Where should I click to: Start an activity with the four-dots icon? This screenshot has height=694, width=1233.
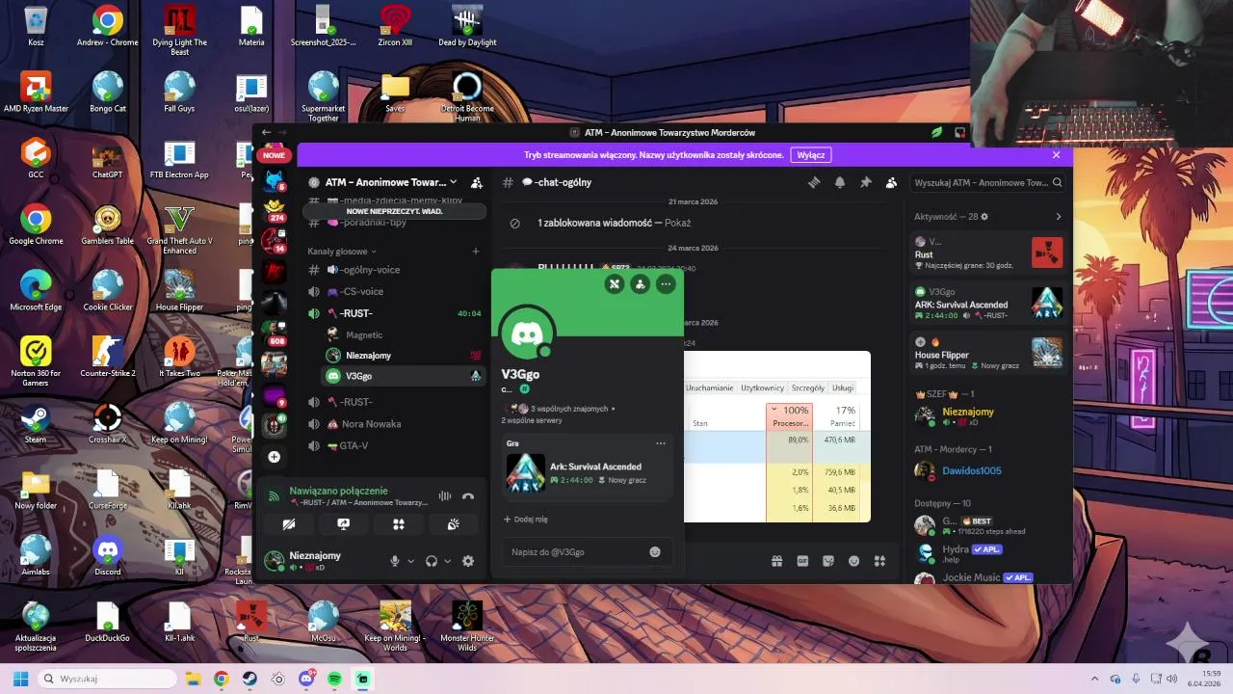pyautogui.click(x=399, y=524)
